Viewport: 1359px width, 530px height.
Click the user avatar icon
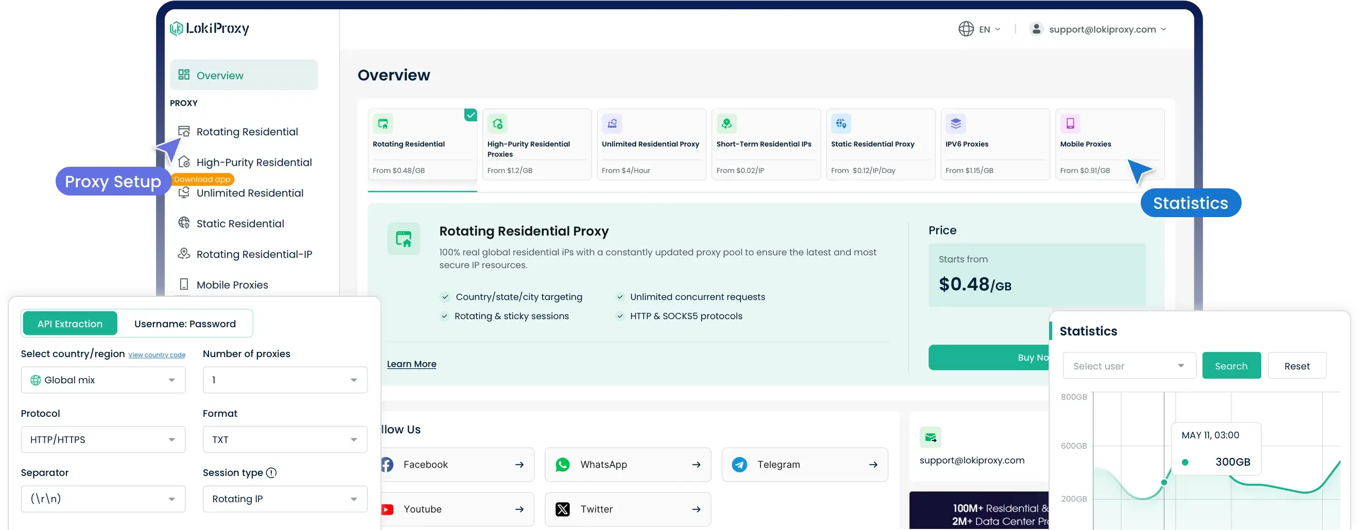1036,29
